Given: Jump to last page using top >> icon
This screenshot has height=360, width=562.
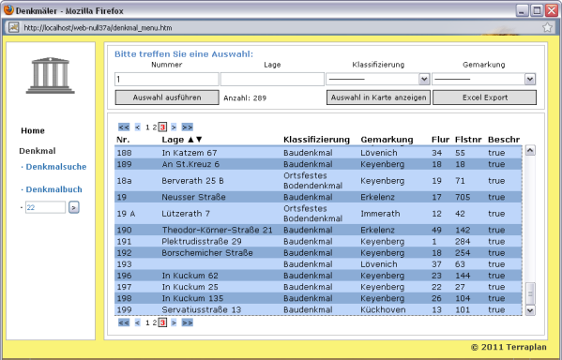Looking at the screenshot, I should (x=187, y=127).
